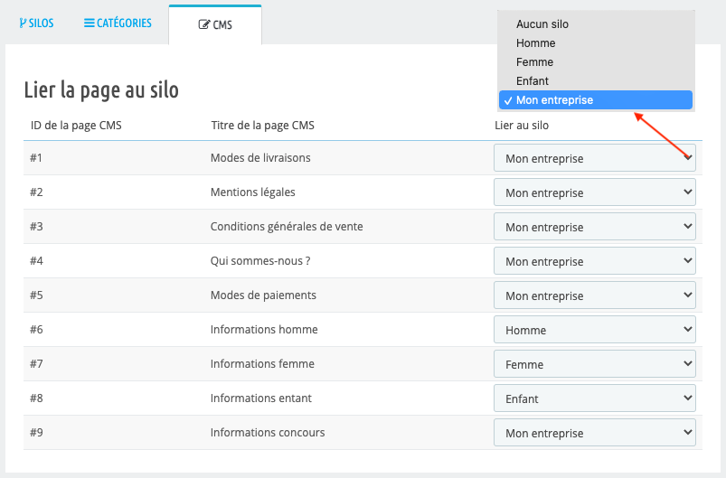The width and height of the screenshot is (726, 478).
Task: Click the '#2' page ID cell
Action: 36,192
